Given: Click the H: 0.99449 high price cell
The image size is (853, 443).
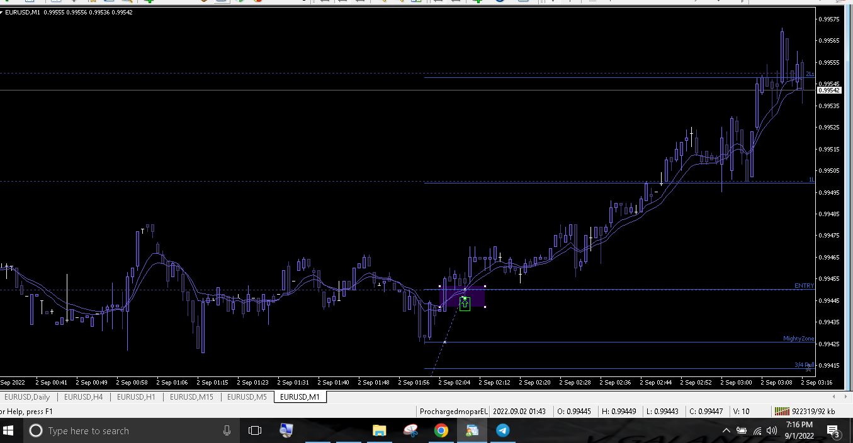Looking at the screenshot, I should [x=619, y=412].
